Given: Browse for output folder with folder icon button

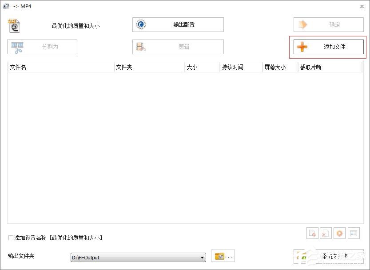Looking at the screenshot, I should (x=223, y=256).
